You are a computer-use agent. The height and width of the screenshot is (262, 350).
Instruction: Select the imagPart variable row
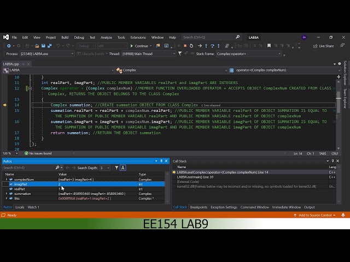84,184
